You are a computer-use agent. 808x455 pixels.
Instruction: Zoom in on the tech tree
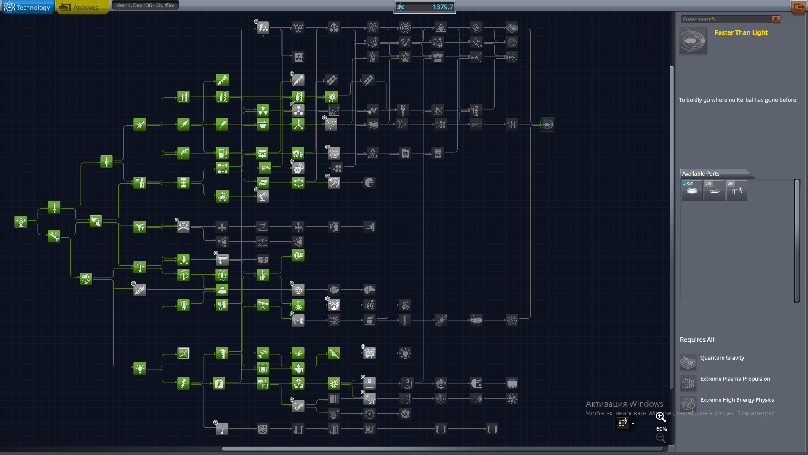click(661, 417)
